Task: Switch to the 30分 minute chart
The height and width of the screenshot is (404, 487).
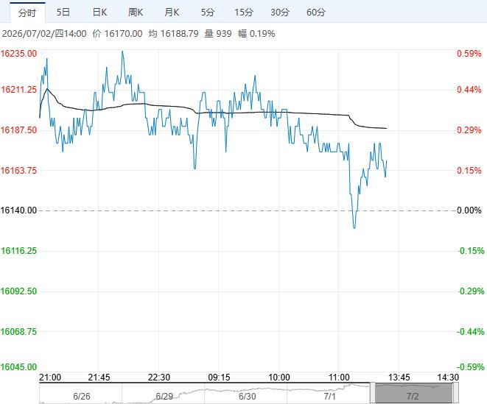Action: coord(280,13)
